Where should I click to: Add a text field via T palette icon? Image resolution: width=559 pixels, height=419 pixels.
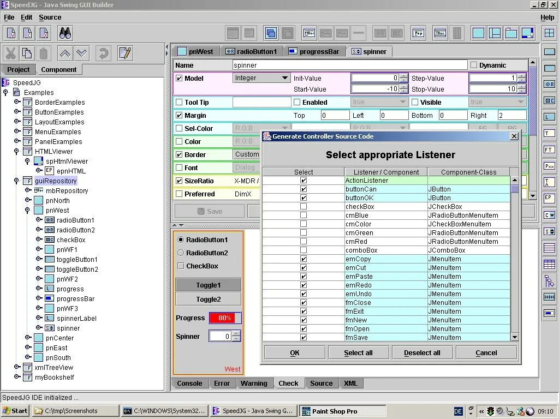pos(549,134)
